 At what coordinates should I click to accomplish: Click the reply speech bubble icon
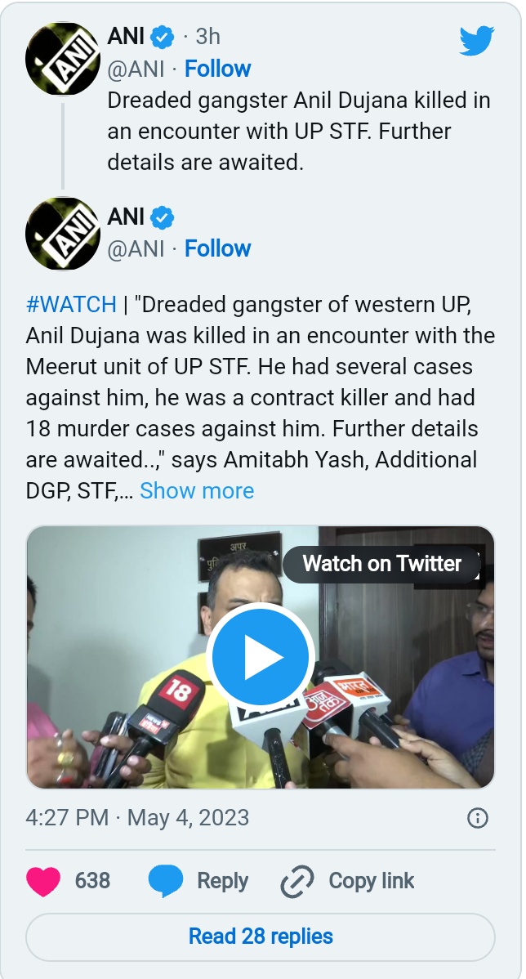pos(166,881)
